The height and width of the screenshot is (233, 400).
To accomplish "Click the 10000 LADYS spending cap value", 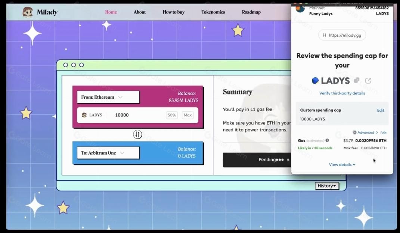I will [313, 119].
